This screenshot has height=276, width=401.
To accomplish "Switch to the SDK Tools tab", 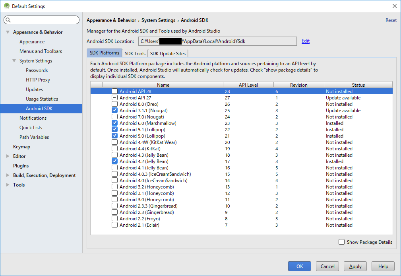I will [x=135, y=53].
